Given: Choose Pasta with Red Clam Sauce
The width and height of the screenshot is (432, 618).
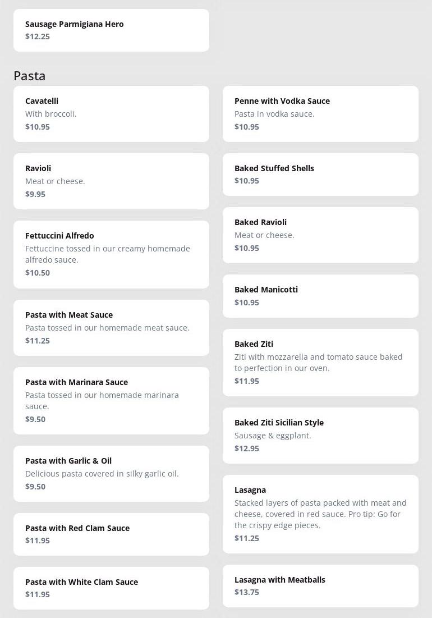Looking at the screenshot, I should click(111, 534).
